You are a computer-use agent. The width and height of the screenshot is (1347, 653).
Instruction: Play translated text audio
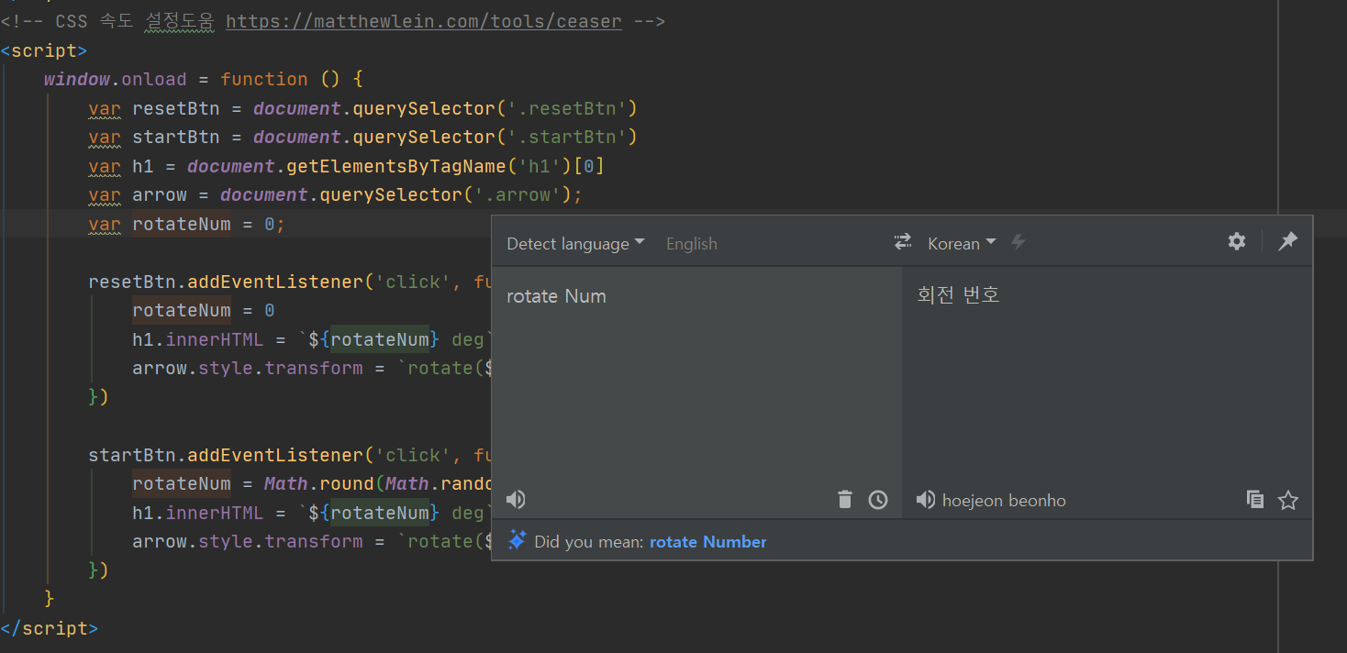926,500
